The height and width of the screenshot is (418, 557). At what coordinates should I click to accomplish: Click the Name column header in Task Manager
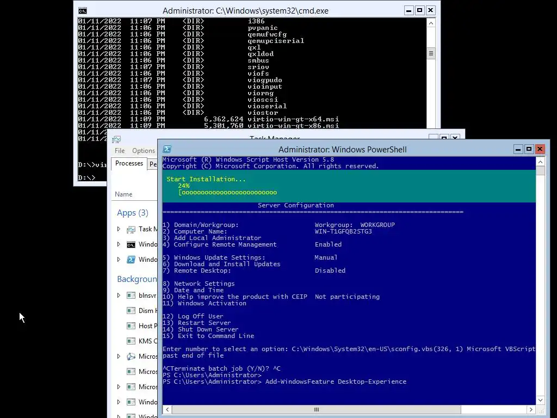(x=123, y=194)
